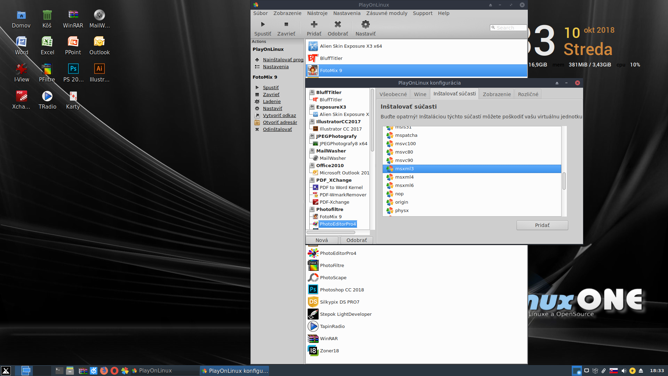Select Silkypix DS PRO7 in the app list
This screenshot has height=376, width=668.
click(416, 302)
